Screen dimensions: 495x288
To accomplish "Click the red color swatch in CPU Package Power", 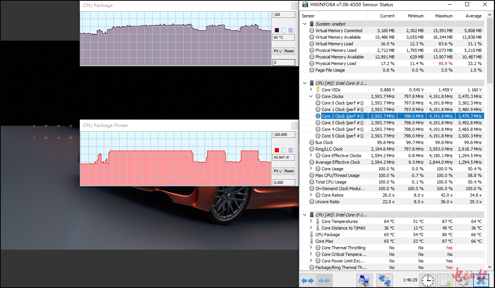I will (277, 150).
